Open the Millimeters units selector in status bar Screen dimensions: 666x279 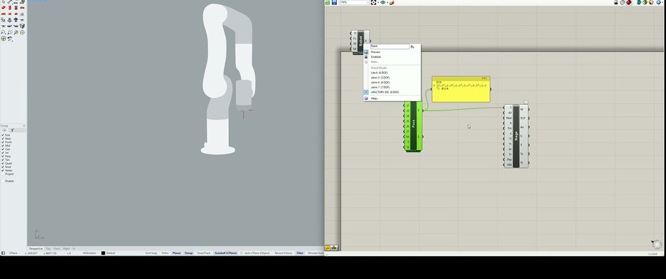point(89,253)
